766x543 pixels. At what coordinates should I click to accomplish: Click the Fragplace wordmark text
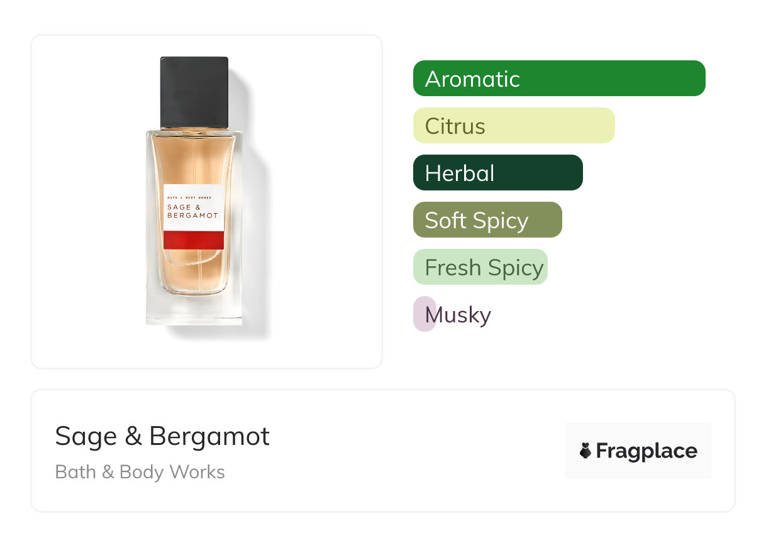[x=647, y=451]
